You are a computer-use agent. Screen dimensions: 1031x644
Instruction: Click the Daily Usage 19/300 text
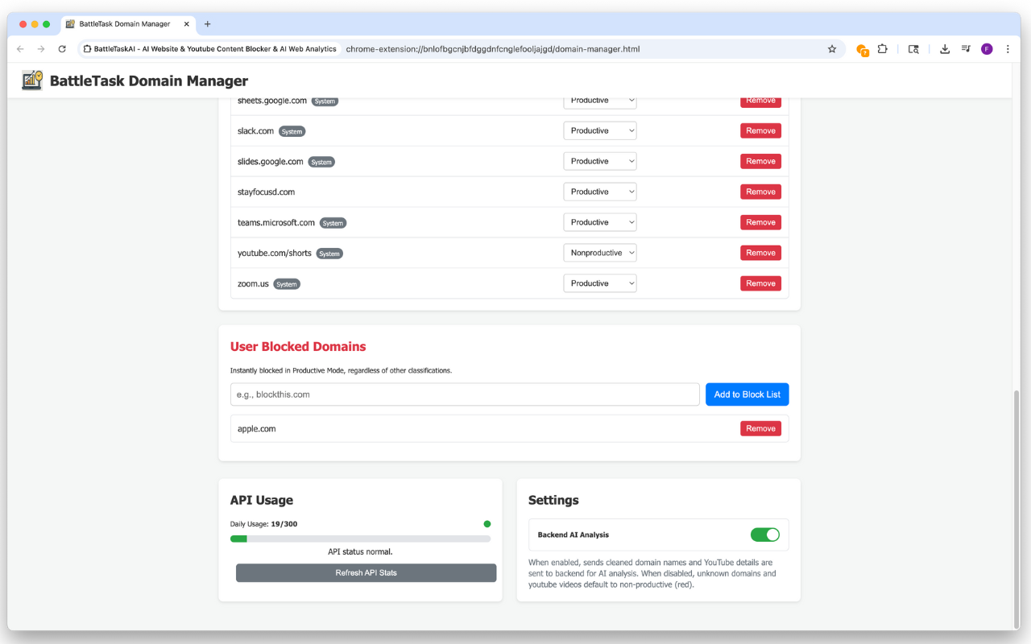click(263, 524)
